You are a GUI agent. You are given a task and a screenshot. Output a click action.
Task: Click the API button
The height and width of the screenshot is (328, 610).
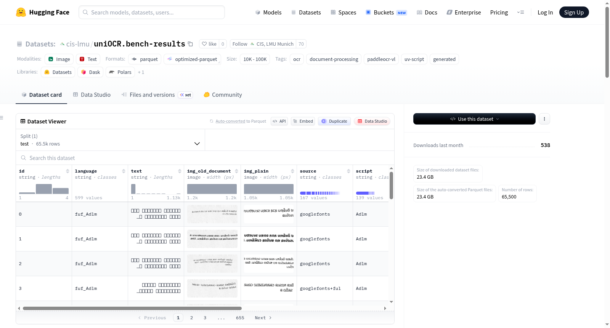click(279, 121)
